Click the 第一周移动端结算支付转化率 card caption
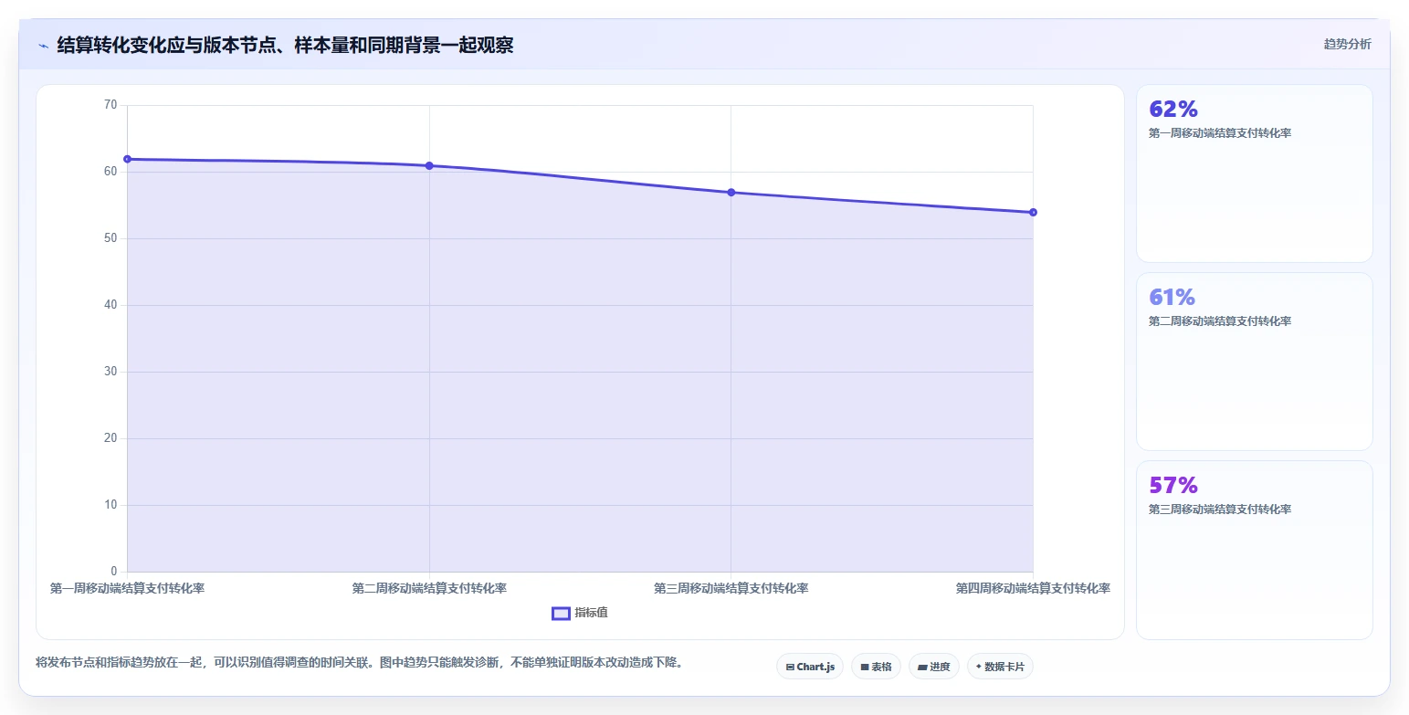This screenshot has height=715, width=1409. pyautogui.click(x=1220, y=133)
